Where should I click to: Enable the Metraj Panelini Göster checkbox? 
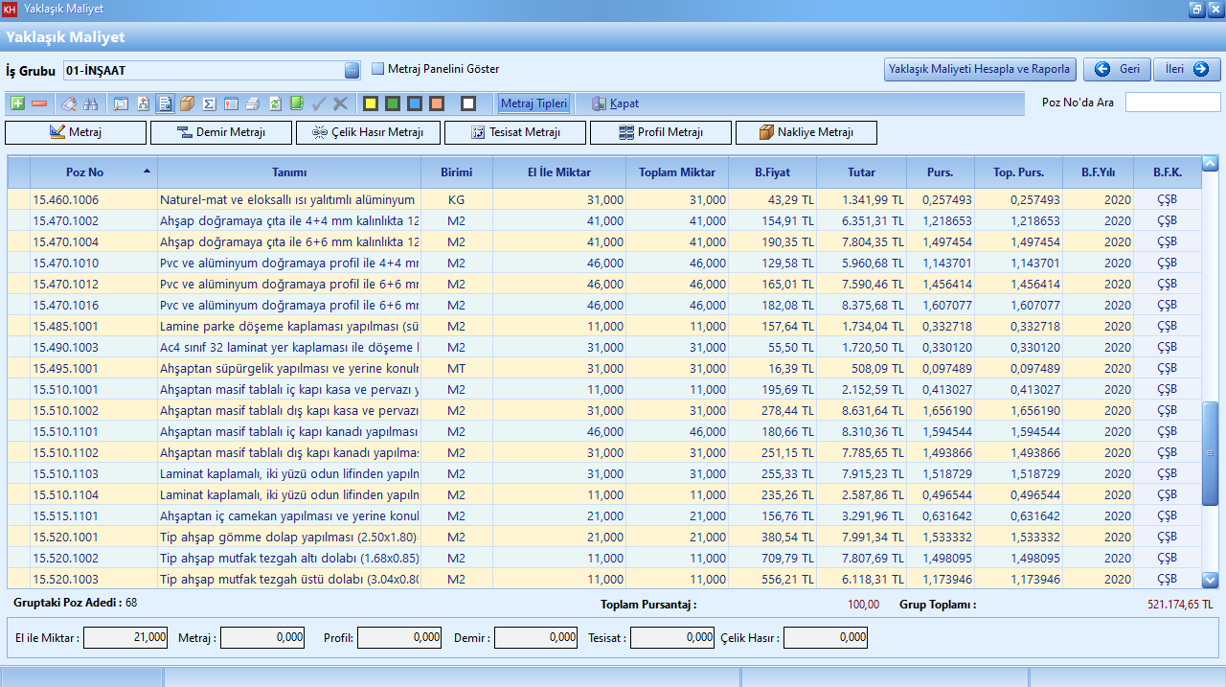click(377, 69)
